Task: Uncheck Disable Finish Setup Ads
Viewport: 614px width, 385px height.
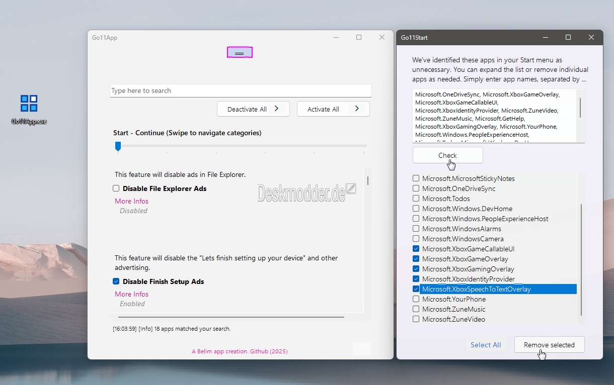Action: pos(116,281)
